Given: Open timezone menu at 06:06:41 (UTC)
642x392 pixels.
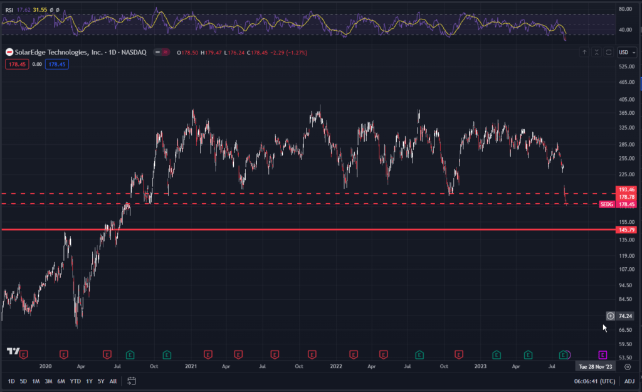Looking at the screenshot, I should 594,381.
